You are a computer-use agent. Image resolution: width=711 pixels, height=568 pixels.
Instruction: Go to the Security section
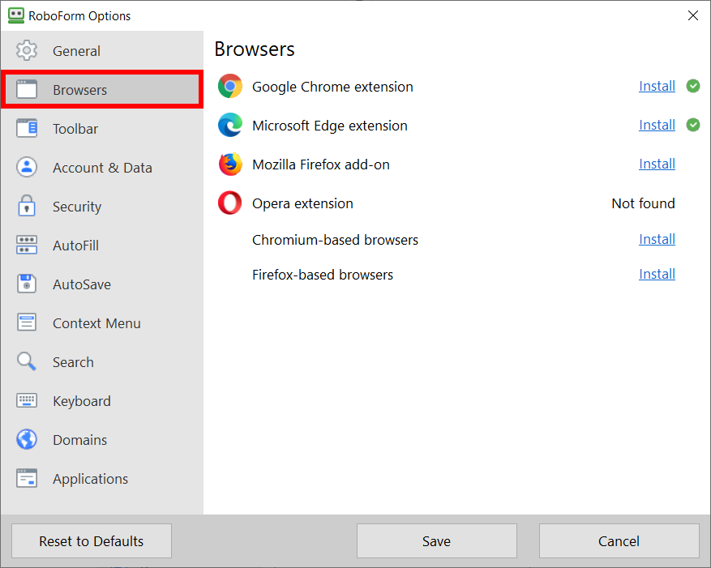coord(102,207)
